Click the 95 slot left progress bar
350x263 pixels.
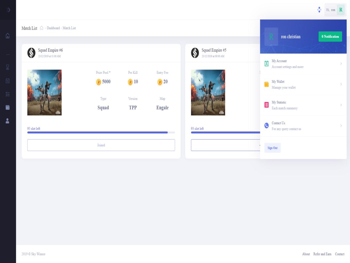(101, 133)
